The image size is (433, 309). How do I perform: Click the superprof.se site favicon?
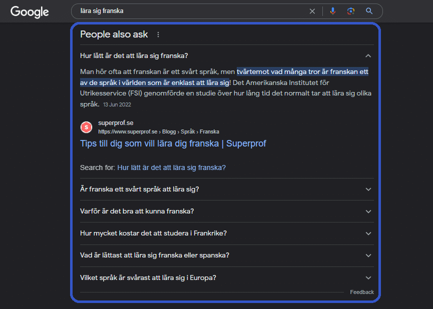pos(87,127)
